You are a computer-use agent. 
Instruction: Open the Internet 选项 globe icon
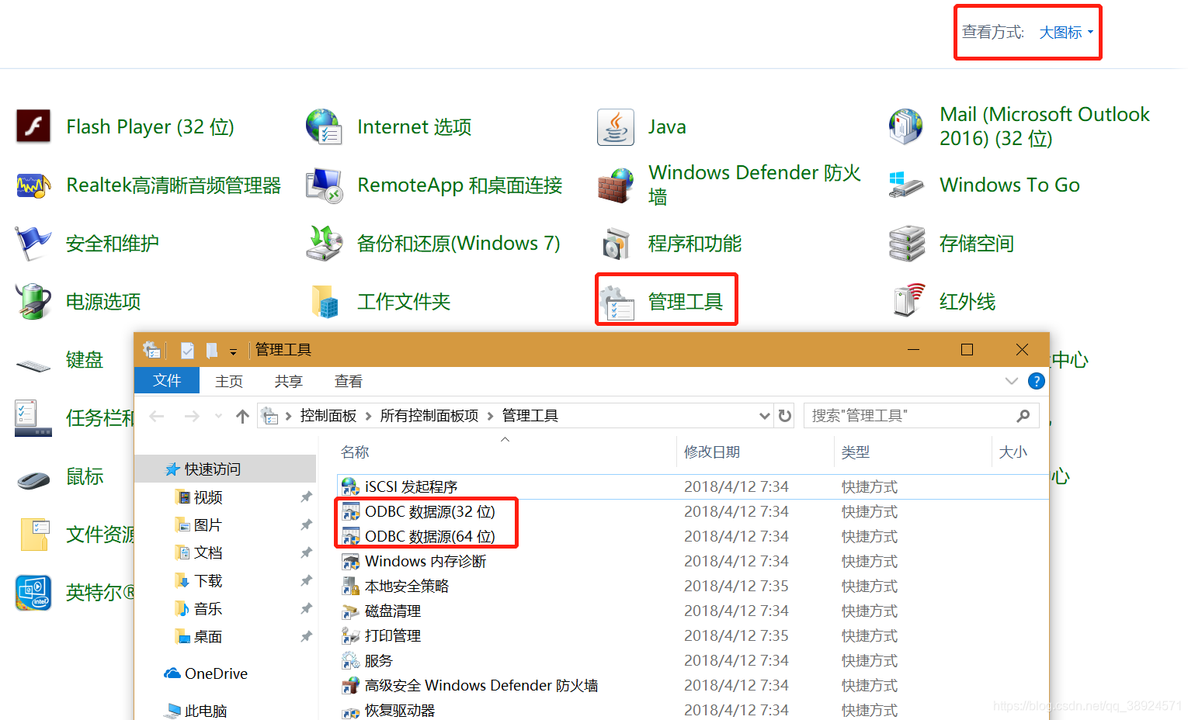click(324, 126)
